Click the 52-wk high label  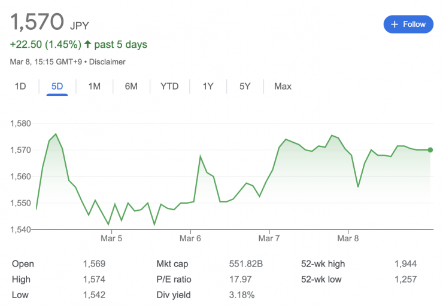click(323, 264)
